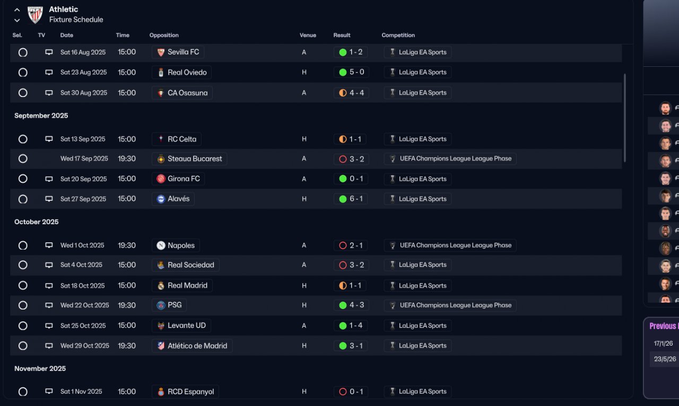Go to next club with down chevron
This screenshot has height=406, width=679.
(x=17, y=20)
